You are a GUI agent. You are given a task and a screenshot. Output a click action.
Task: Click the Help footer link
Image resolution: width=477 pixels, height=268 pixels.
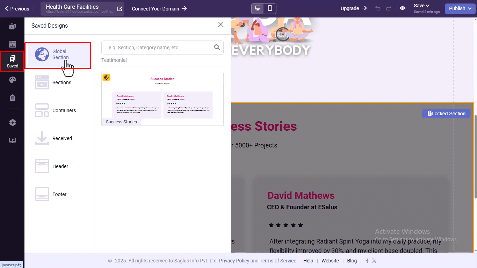coord(308,261)
